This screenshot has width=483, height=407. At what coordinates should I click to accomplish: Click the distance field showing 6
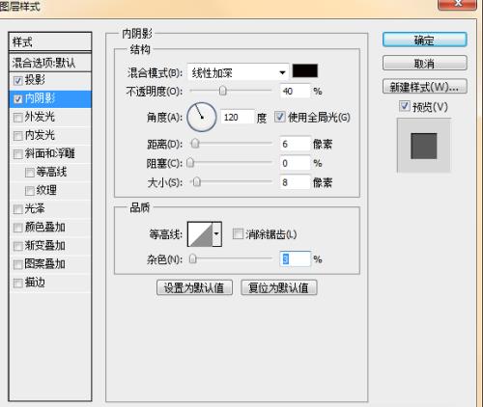pyautogui.click(x=296, y=144)
